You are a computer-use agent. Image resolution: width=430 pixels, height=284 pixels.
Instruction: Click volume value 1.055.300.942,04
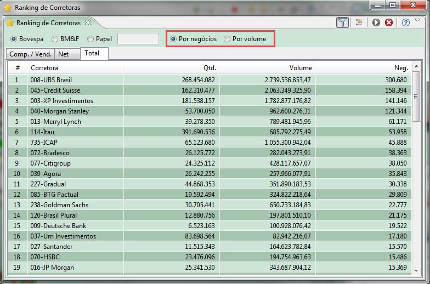[287, 143]
